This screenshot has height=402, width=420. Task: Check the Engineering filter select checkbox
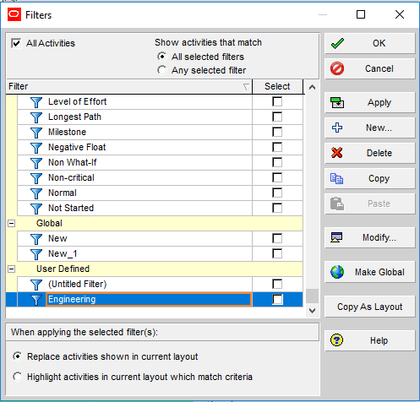tap(277, 300)
